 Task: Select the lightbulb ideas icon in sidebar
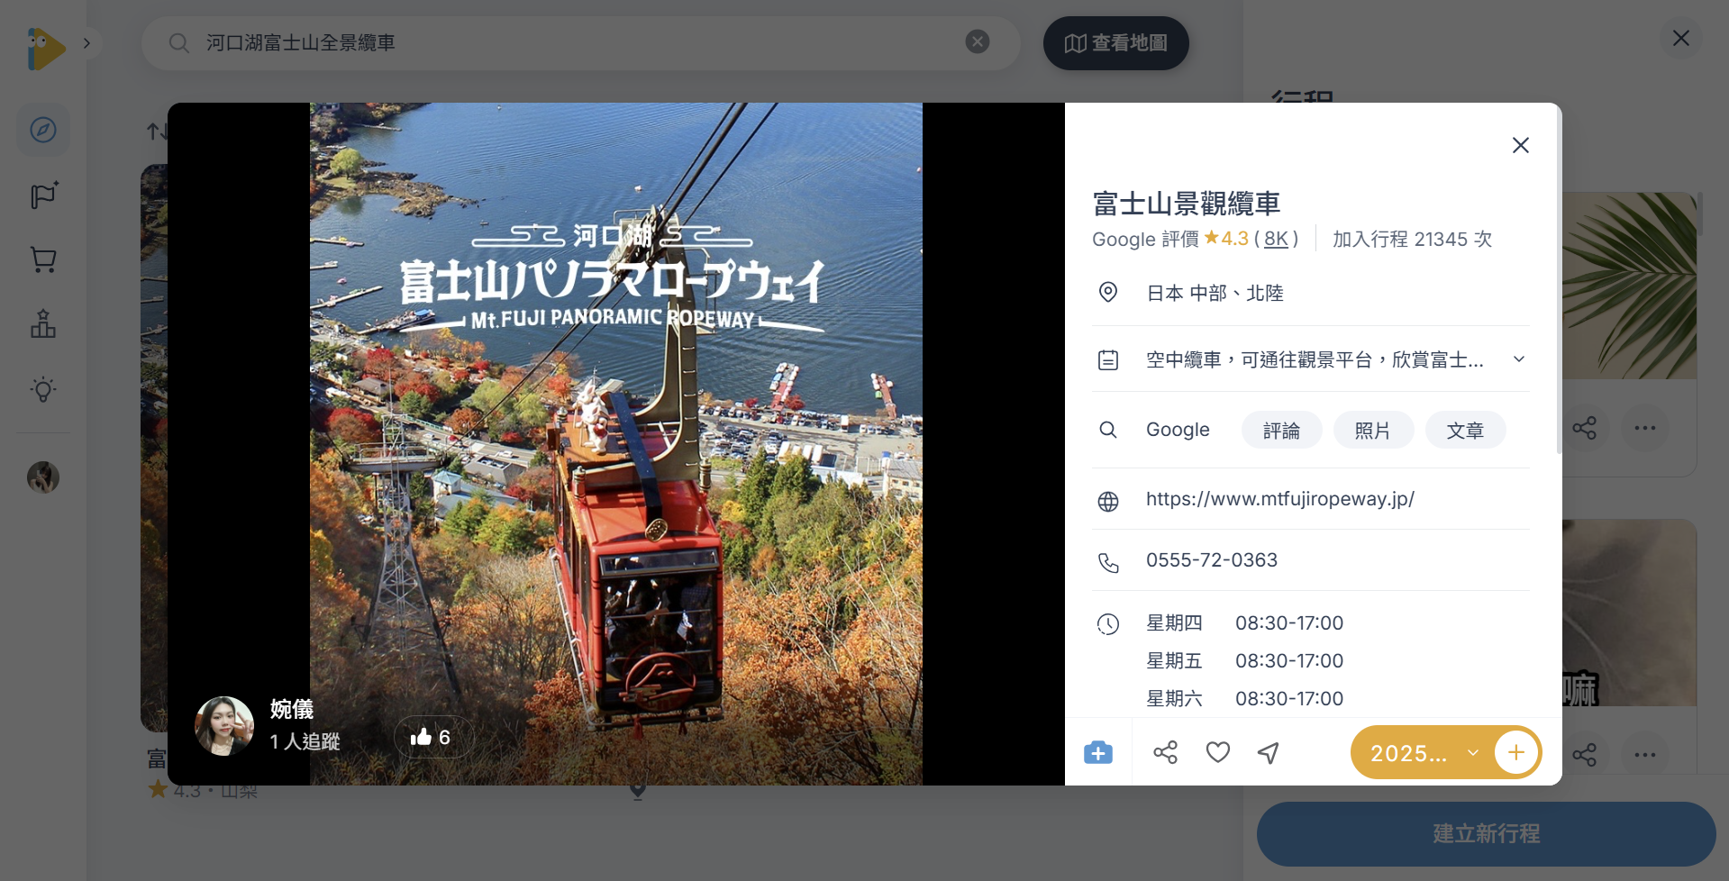coord(42,389)
